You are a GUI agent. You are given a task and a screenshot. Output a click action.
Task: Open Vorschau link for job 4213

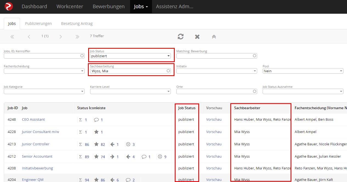coord(214,144)
